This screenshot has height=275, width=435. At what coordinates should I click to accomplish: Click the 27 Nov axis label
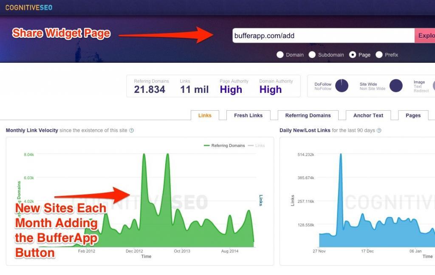point(319,251)
